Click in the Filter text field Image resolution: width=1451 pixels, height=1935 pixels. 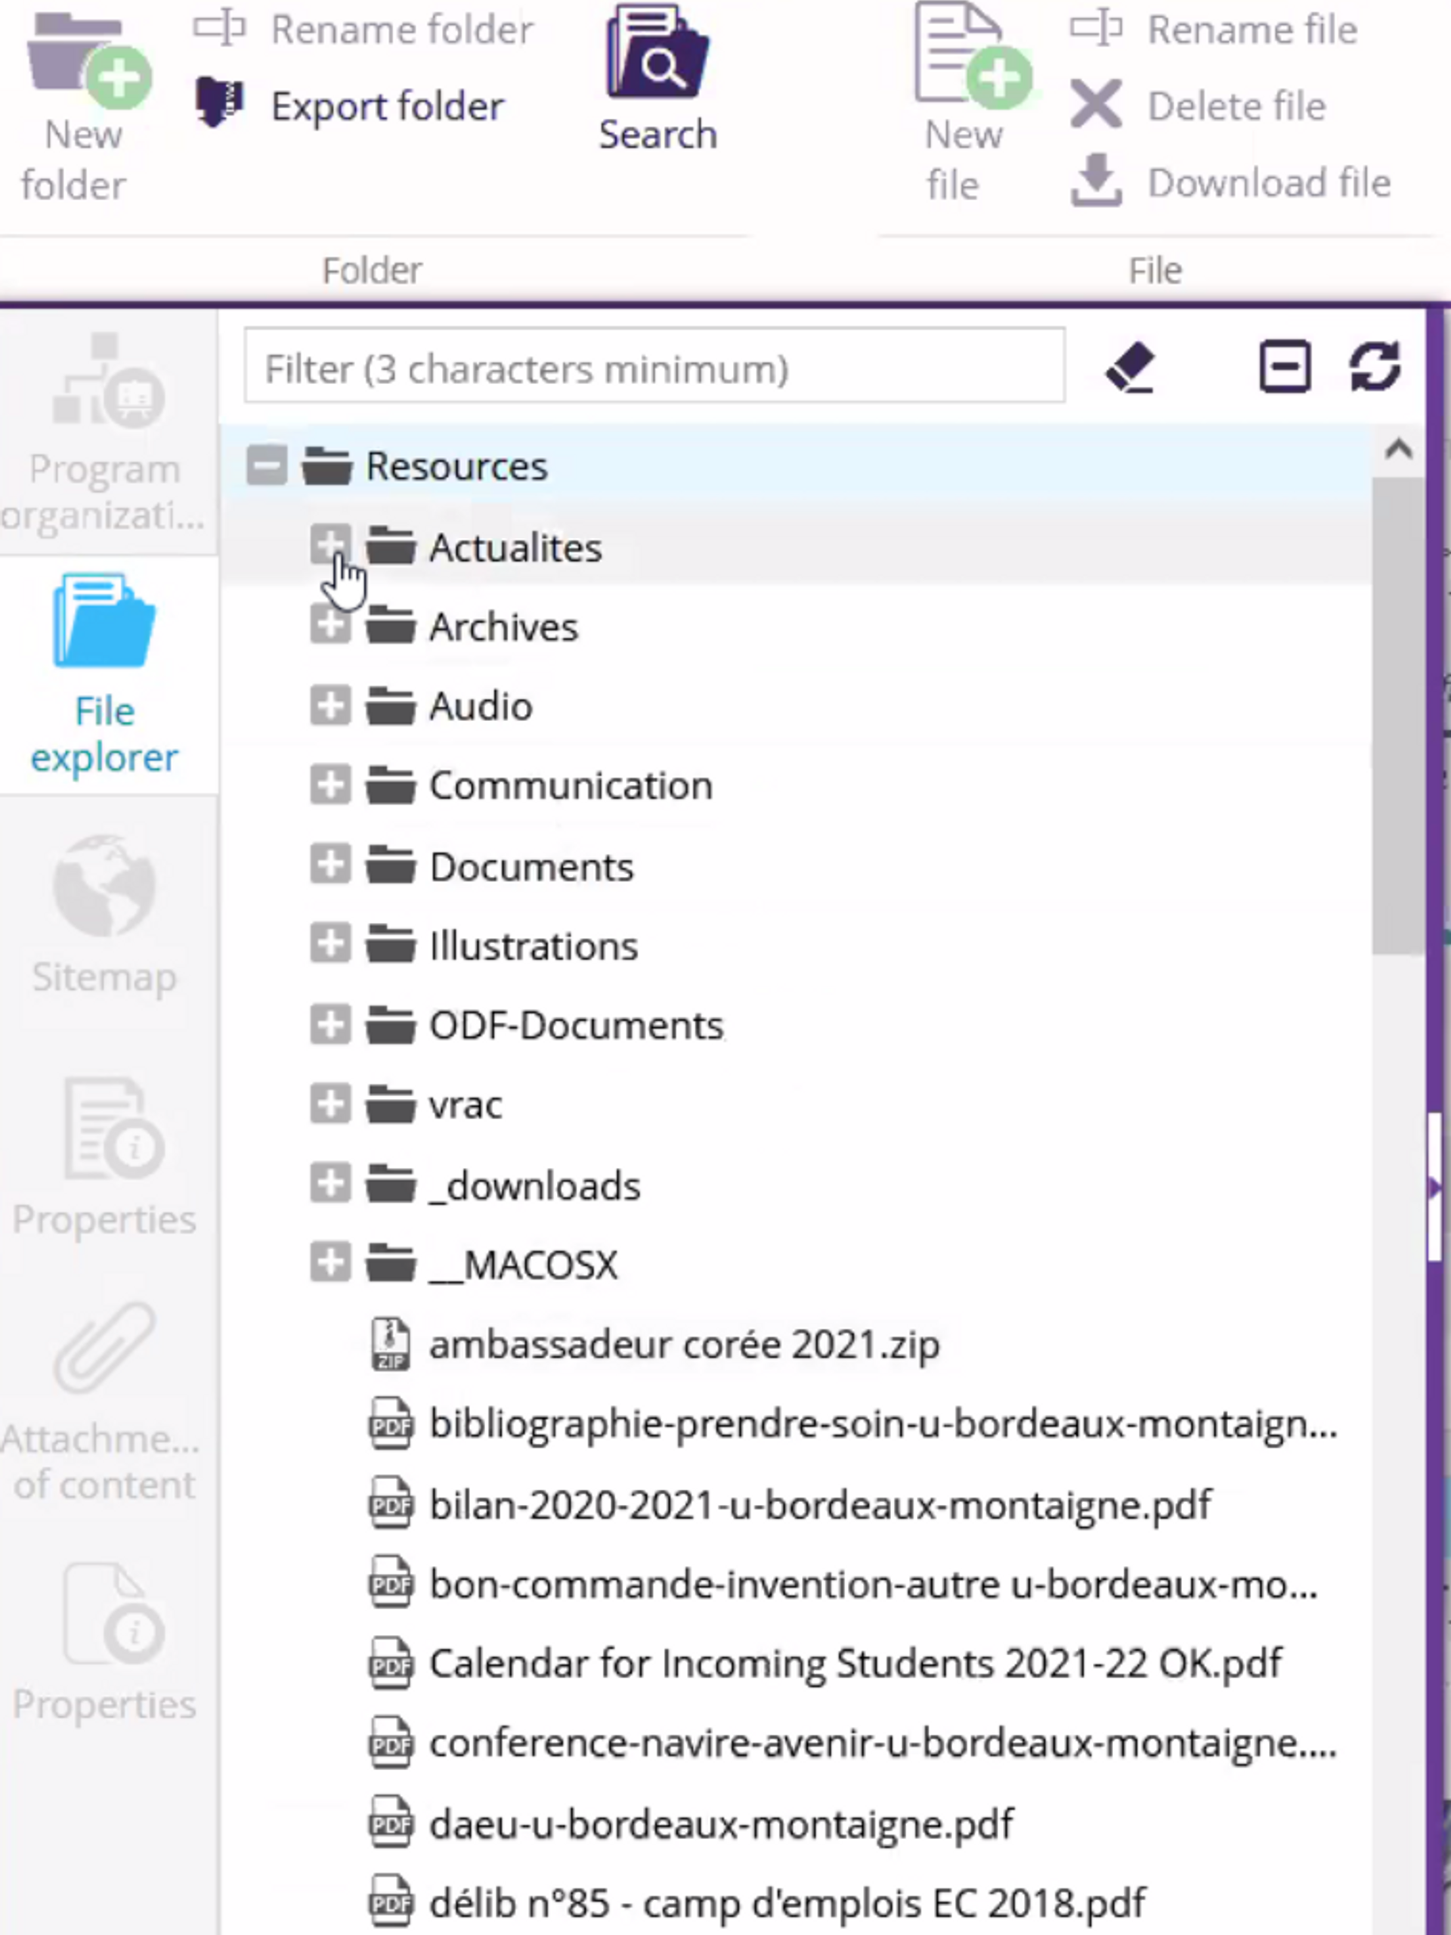(x=654, y=367)
